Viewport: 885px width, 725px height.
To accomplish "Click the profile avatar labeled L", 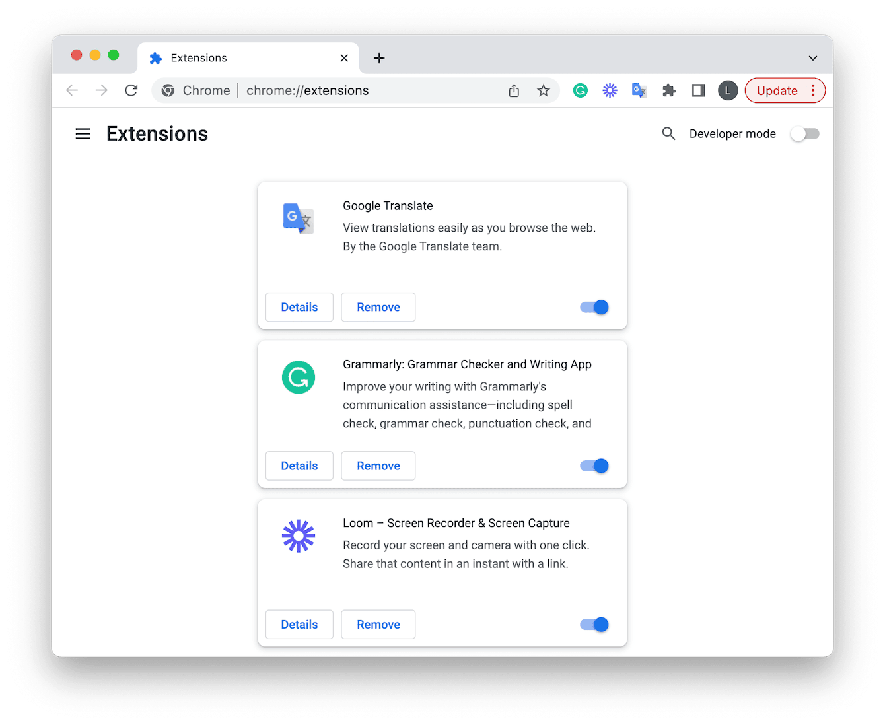I will (x=727, y=90).
